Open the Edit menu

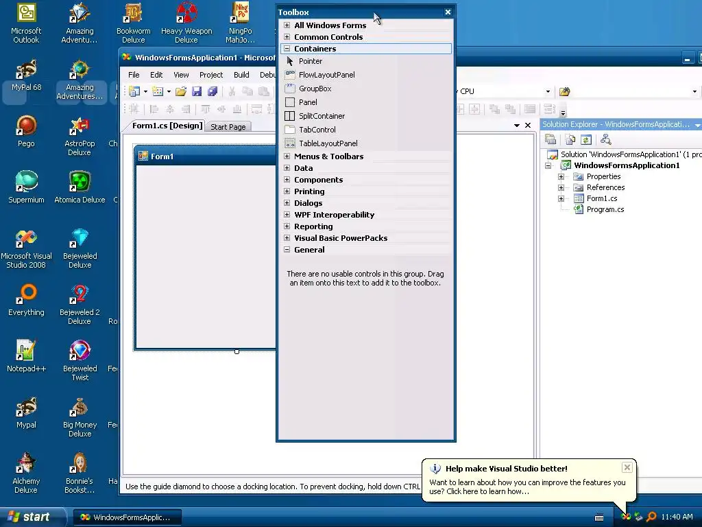[x=156, y=75]
